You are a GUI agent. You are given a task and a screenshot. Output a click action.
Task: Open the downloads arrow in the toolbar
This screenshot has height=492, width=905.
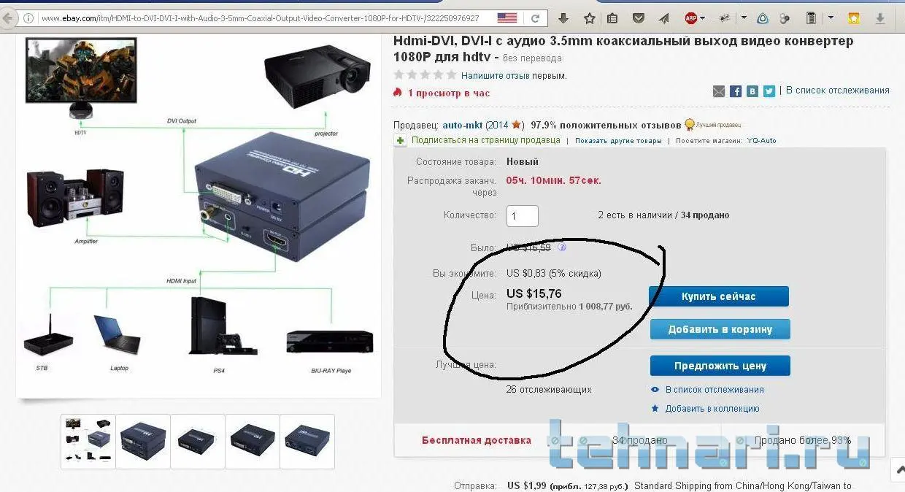[x=563, y=18]
